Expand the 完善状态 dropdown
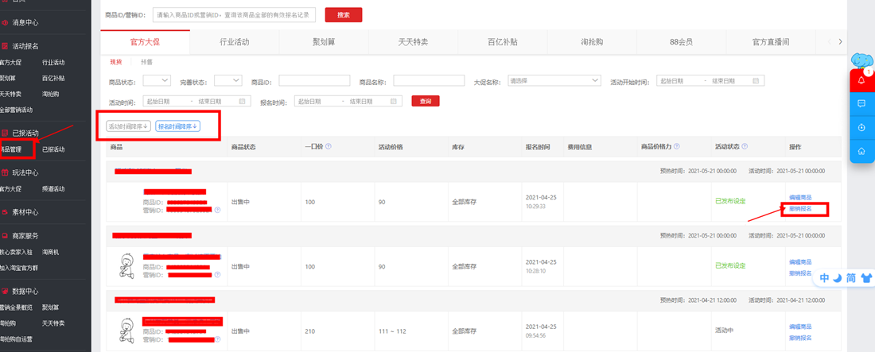This screenshot has width=875, height=352. click(227, 81)
